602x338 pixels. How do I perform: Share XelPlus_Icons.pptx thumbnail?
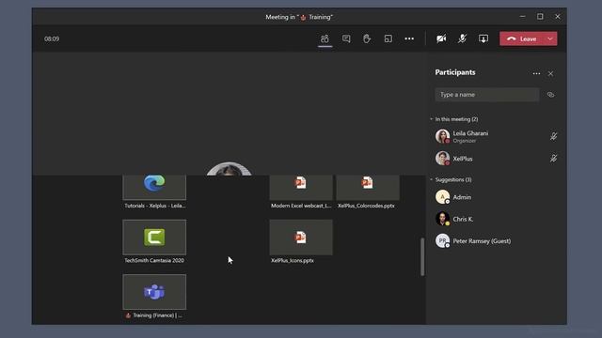tap(301, 238)
